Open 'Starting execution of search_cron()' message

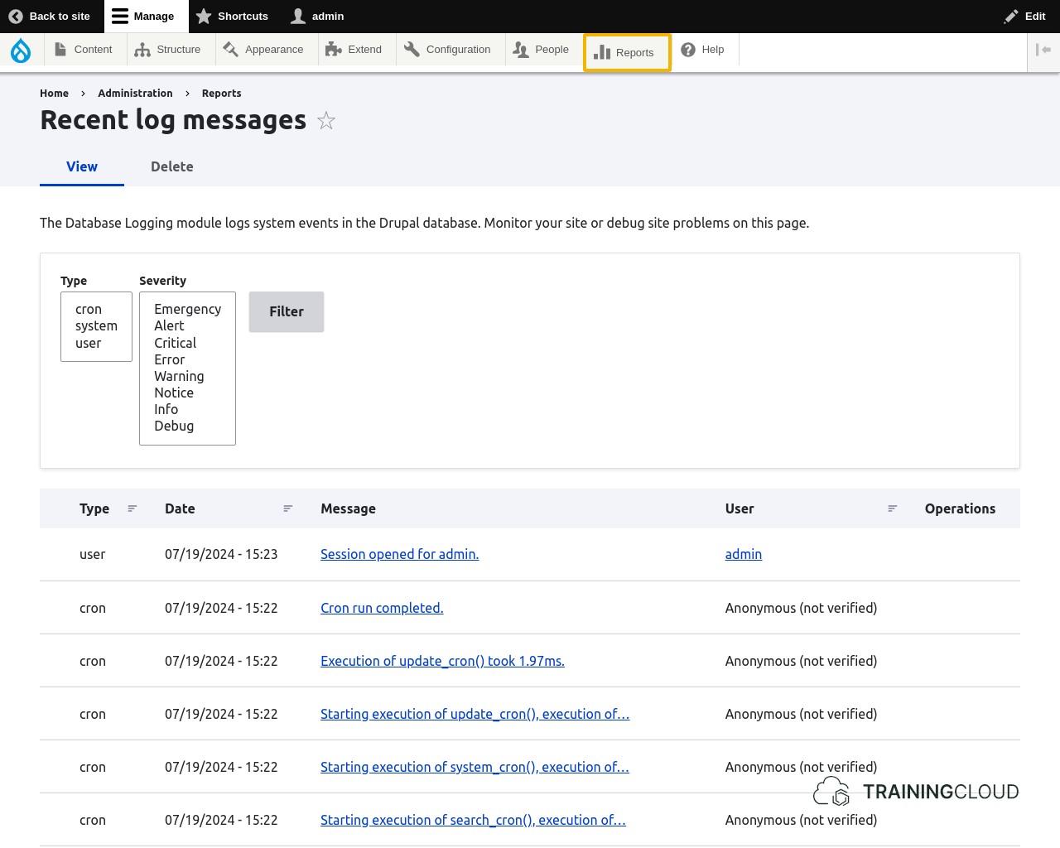coord(473,820)
